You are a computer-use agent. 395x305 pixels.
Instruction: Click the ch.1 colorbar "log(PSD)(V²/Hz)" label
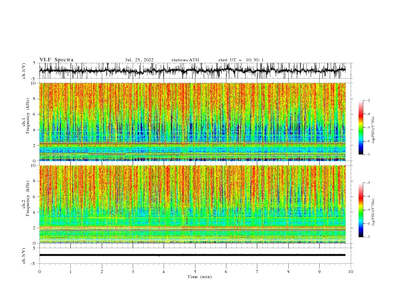click(x=373, y=130)
